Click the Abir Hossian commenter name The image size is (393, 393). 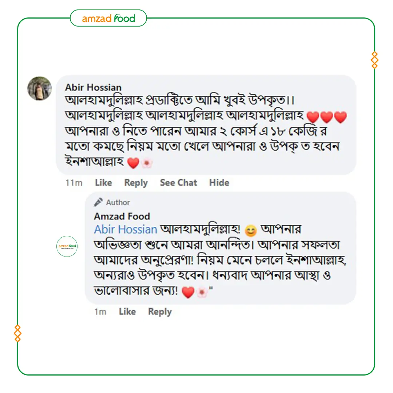[x=93, y=87]
